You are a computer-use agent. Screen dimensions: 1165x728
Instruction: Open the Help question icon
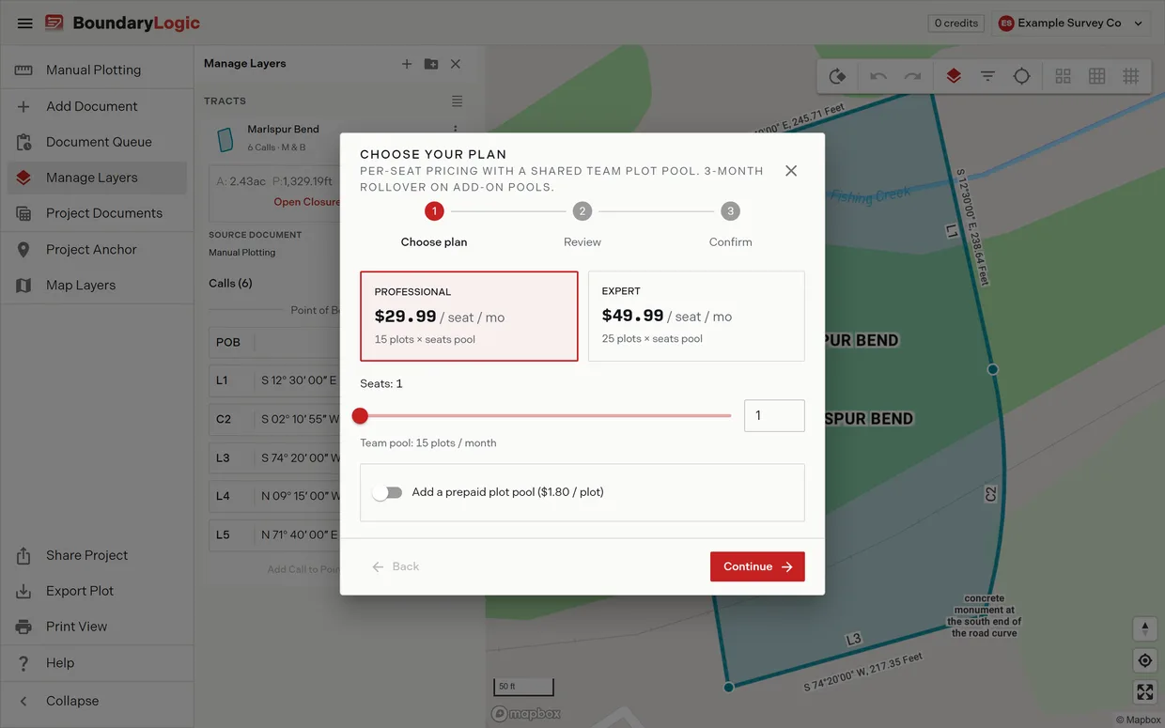23,662
